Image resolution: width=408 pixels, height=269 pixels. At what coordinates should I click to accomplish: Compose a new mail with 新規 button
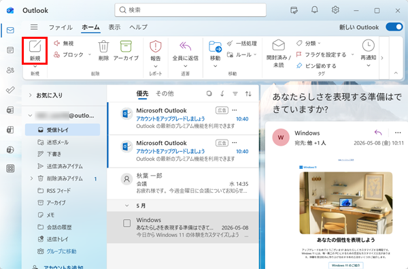tap(35, 50)
